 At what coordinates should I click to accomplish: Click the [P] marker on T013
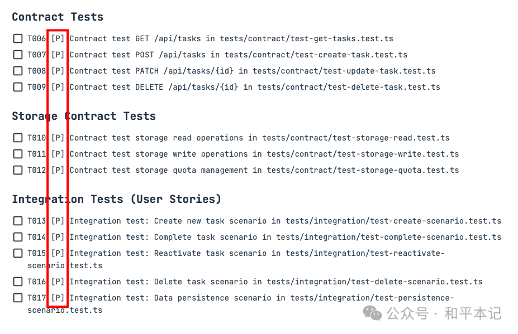click(58, 221)
